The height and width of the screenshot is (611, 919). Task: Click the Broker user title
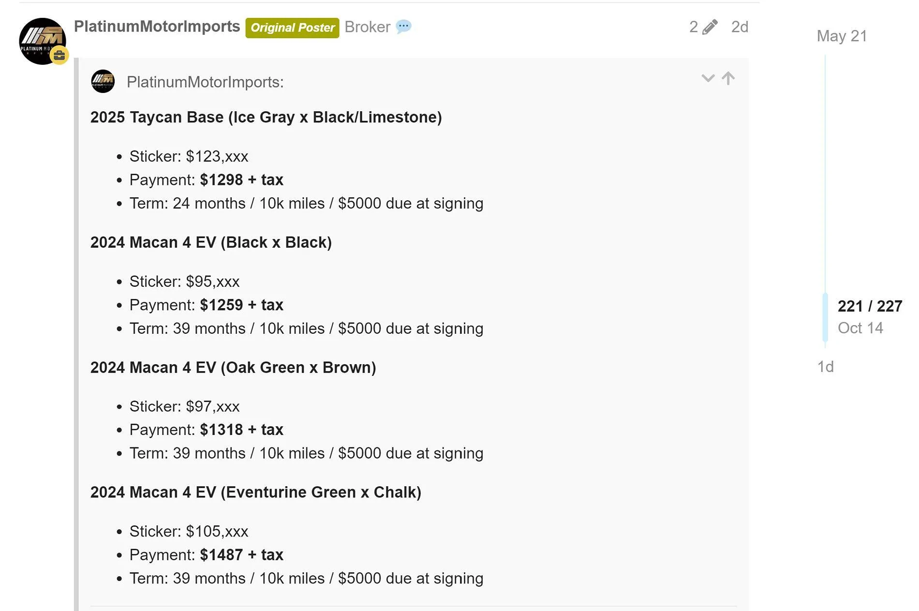click(367, 27)
